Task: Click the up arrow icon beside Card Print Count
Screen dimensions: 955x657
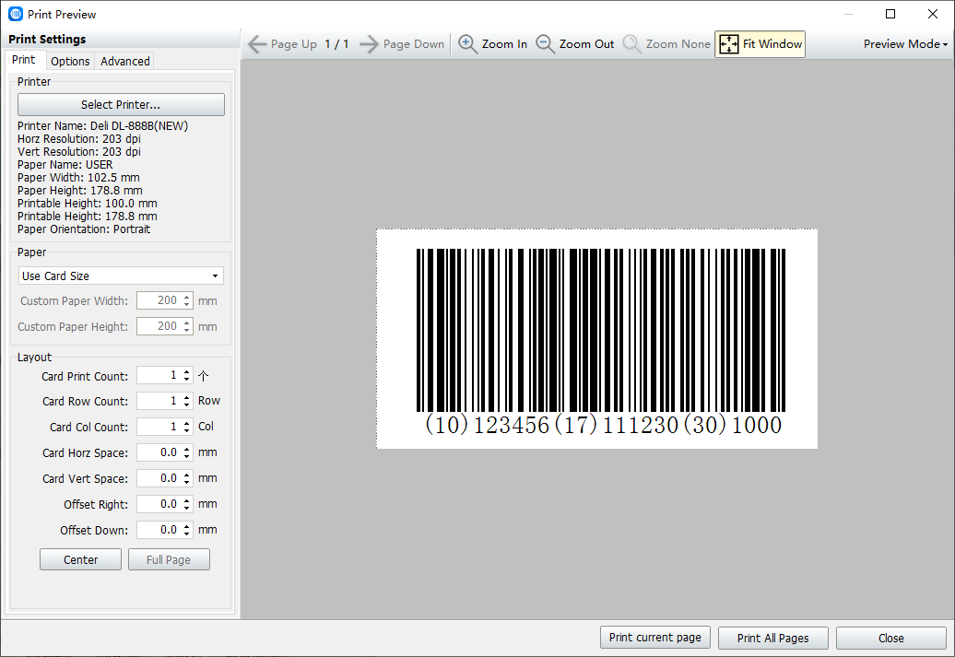Action: [x=204, y=376]
